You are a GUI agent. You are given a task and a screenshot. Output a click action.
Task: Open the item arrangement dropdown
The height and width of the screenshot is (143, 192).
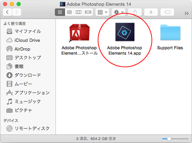tap(102, 12)
